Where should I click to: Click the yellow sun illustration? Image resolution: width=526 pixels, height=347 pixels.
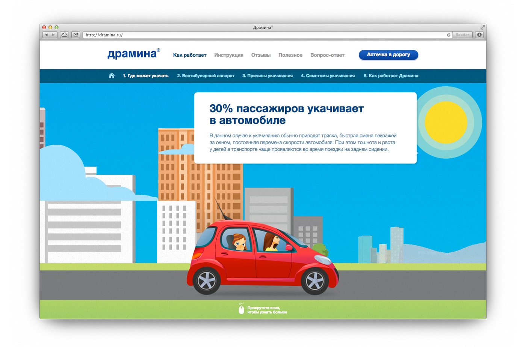[x=446, y=122]
